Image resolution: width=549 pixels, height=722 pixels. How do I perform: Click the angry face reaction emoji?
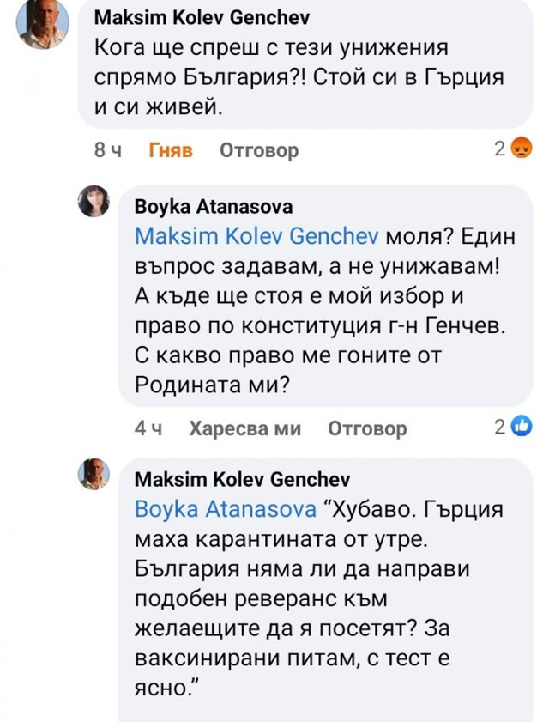tap(520, 149)
